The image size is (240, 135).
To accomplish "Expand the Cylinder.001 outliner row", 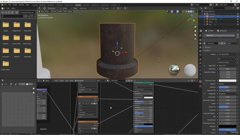I will (x=205, y=19).
